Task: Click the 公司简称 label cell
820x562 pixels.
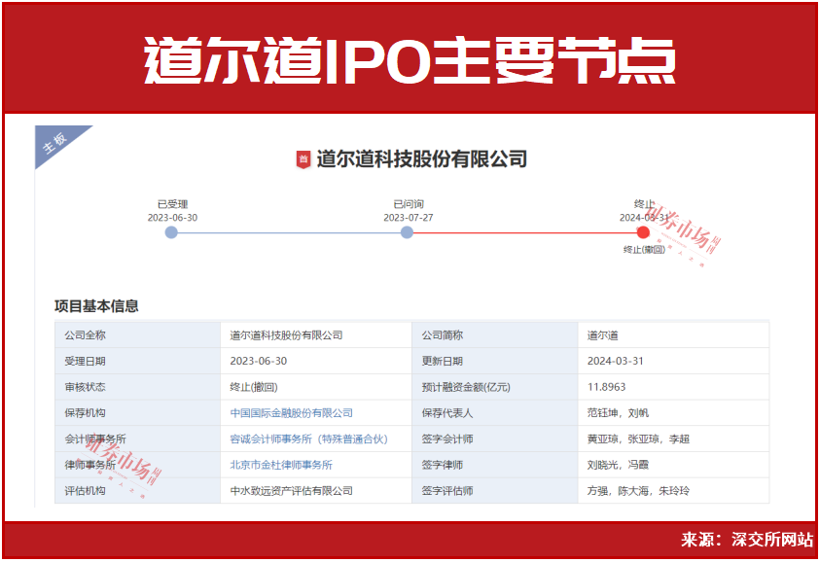Action: pos(495,335)
